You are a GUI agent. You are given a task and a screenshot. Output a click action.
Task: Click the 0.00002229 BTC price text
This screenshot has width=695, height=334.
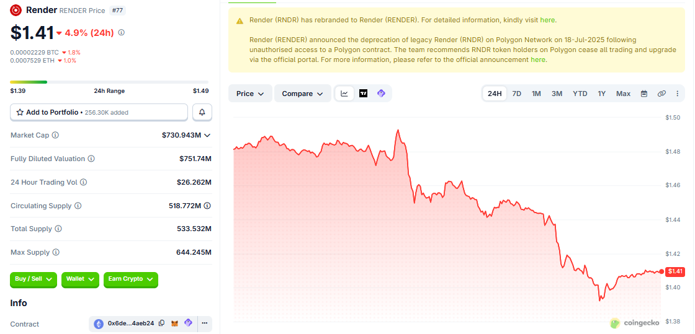click(35, 52)
